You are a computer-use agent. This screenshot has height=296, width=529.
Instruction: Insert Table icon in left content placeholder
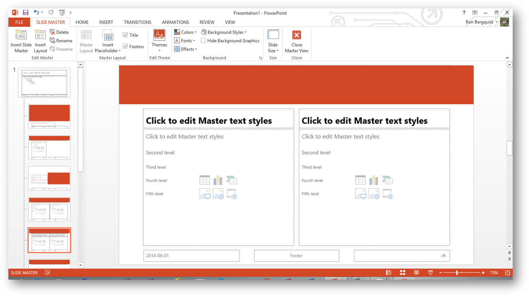pos(204,180)
